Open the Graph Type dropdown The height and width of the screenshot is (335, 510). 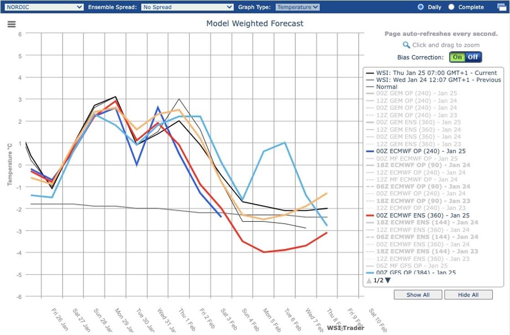click(297, 7)
